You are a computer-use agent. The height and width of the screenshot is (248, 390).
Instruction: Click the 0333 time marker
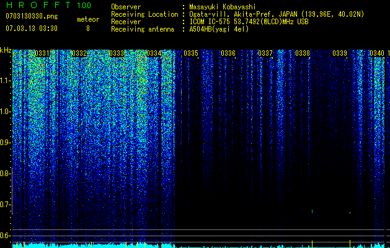(x=117, y=53)
